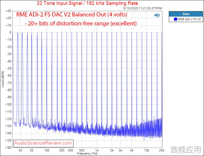Click the -80 y-axis tick label
Screen dimensions: 204x156
[x=9, y=90]
